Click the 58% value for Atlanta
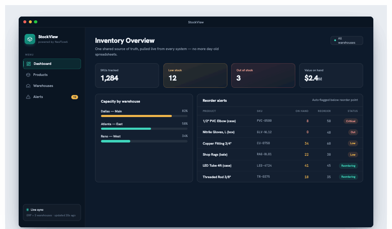This screenshot has height=229, width=392. (x=185, y=124)
